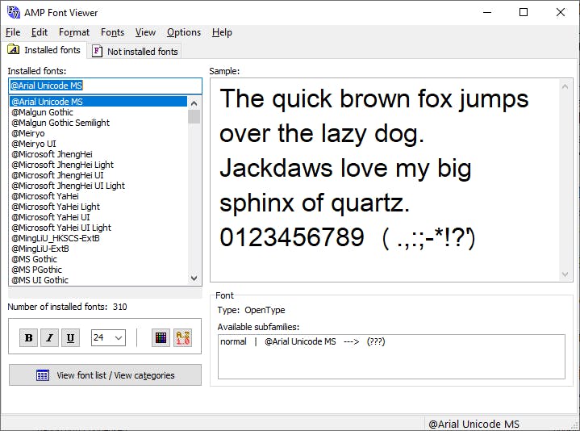
Task: Switch to the Not installed fonts tab
Action: tap(135, 52)
